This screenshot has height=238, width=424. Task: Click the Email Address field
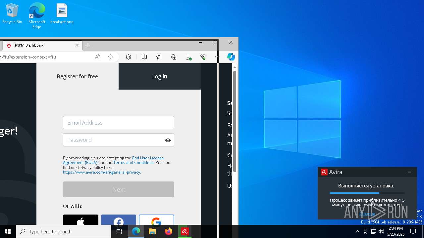point(119,123)
